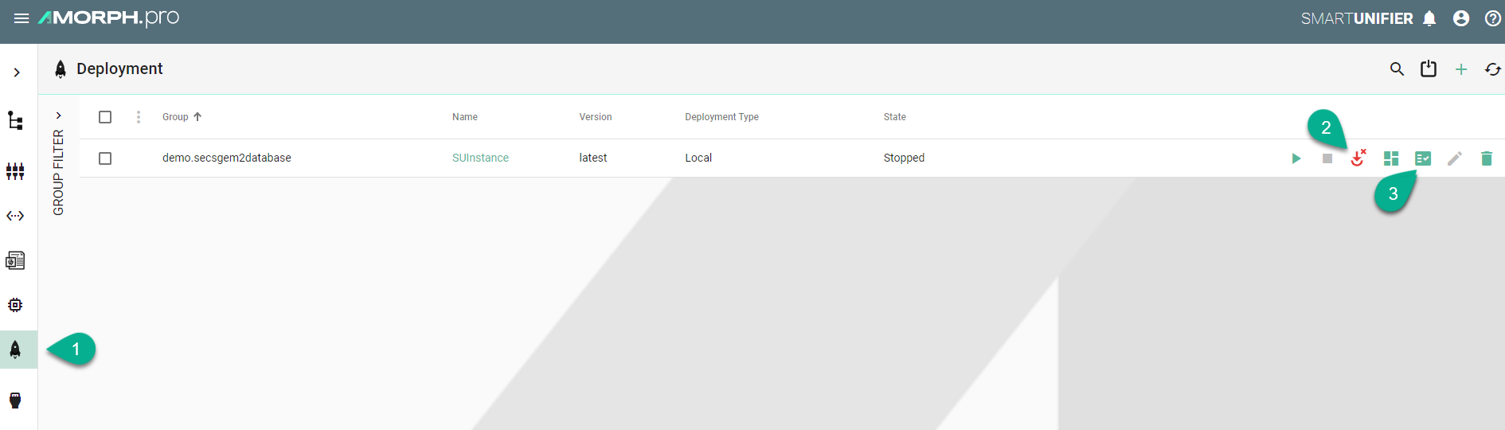The image size is (1505, 430).
Task: Start the SUInstance deployment with play
Action: tap(1296, 158)
